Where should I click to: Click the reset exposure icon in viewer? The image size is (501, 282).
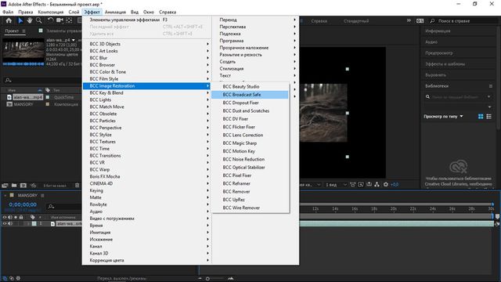click(386, 185)
